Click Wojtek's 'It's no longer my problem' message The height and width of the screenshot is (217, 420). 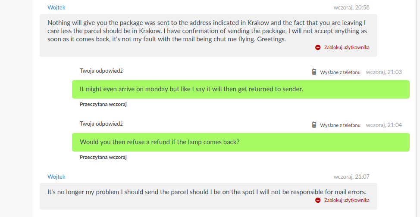[208, 196]
